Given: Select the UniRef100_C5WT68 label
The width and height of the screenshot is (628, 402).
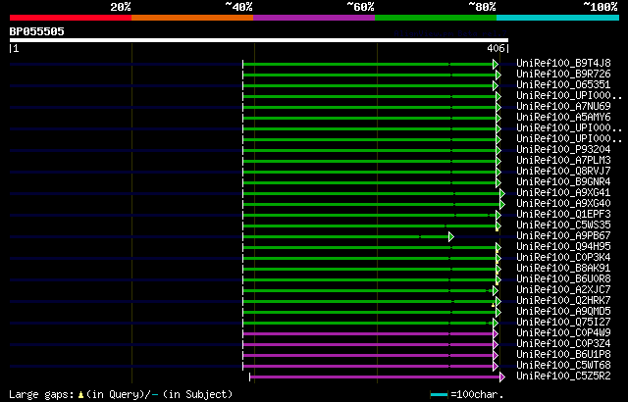Looking at the screenshot, I should (x=563, y=365).
